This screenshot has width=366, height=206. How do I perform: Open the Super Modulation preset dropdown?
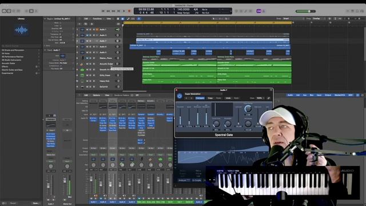click(204, 94)
